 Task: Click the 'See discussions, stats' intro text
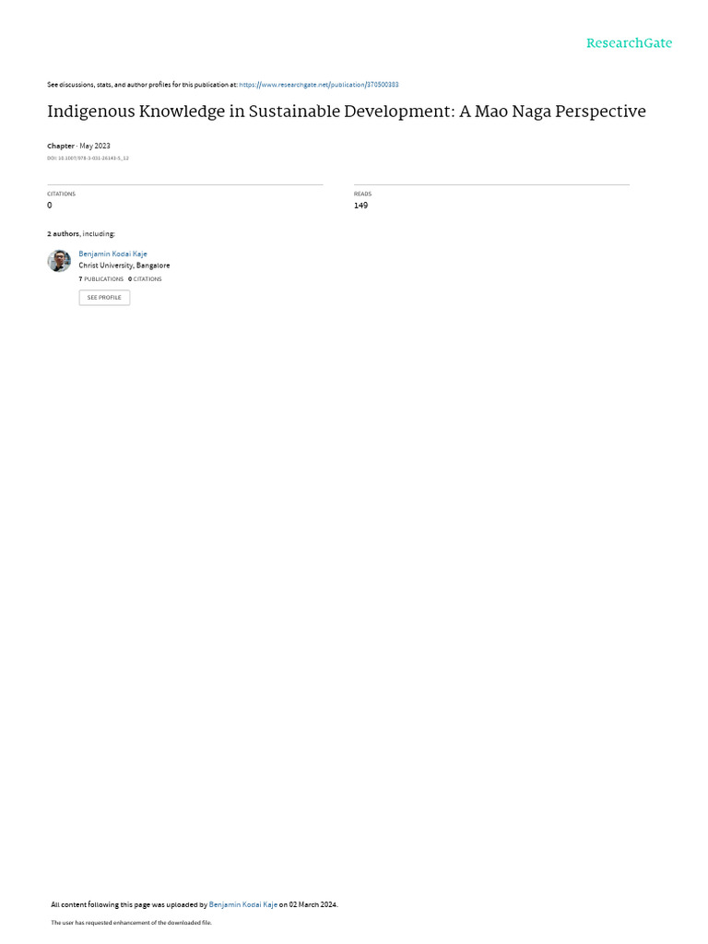pos(142,85)
